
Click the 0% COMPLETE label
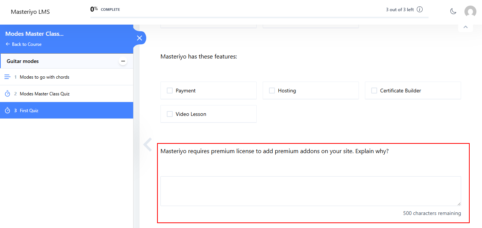(x=105, y=9)
